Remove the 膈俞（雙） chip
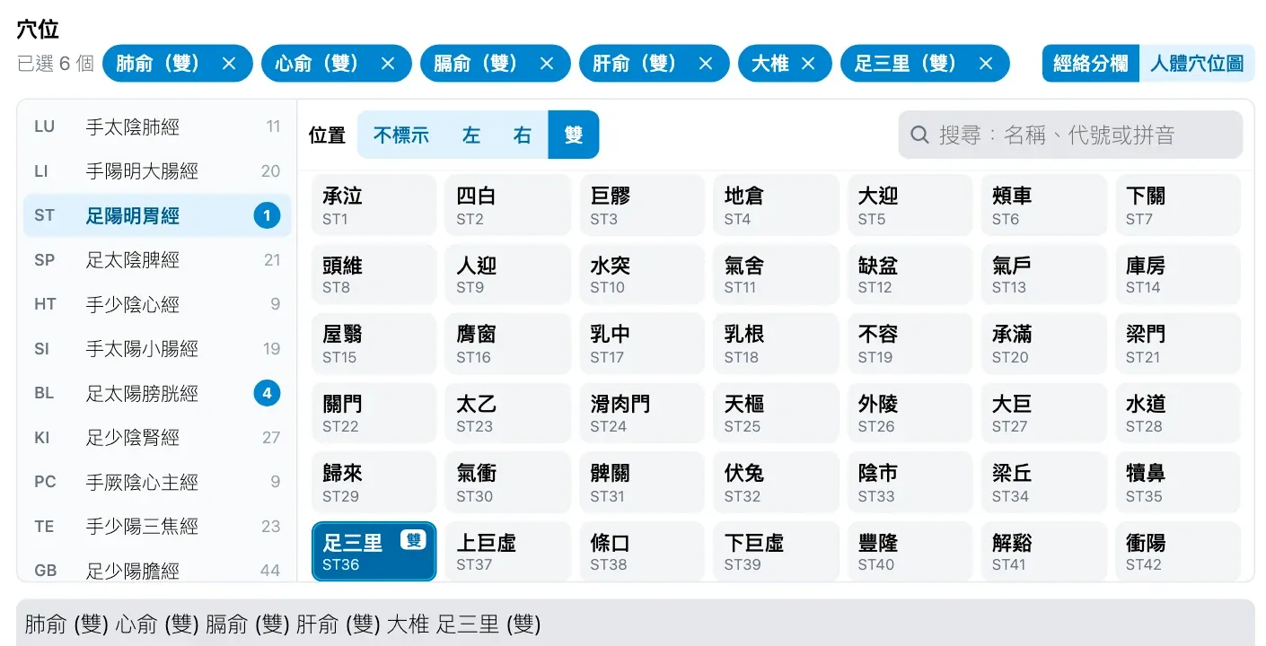The image size is (1266, 646). pos(547,64)
